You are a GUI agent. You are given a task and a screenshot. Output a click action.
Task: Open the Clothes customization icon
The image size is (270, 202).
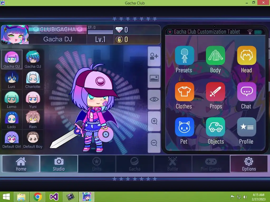pos(184,92)
